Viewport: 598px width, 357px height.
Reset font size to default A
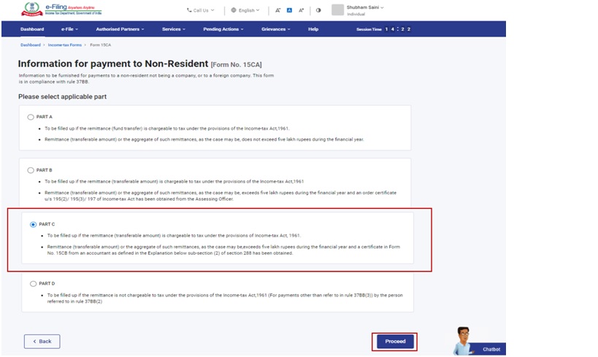[x=289, y=10]
